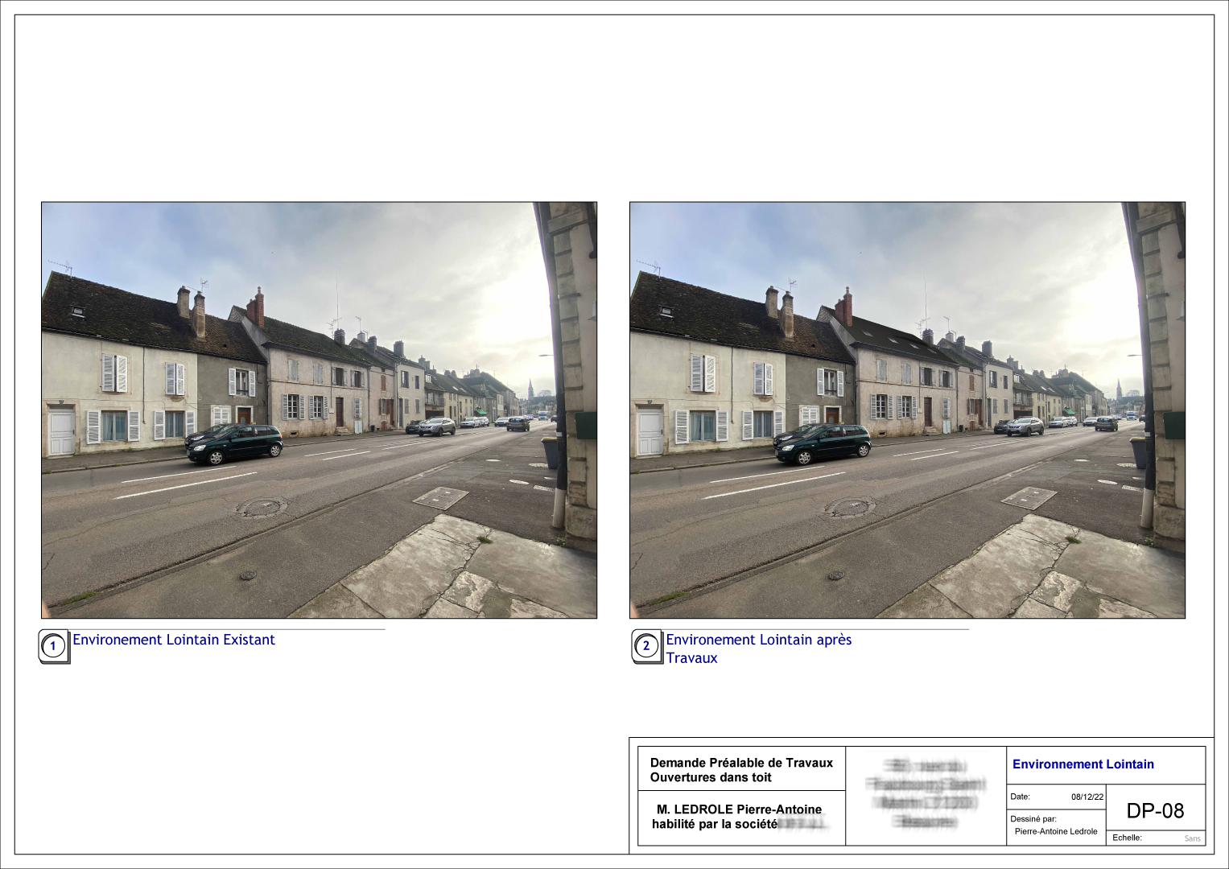Image resolution: width=1229 pixels, height=869 pixels.
Task: Select the DP-08 sheet number
Action: pos(1155,811)
